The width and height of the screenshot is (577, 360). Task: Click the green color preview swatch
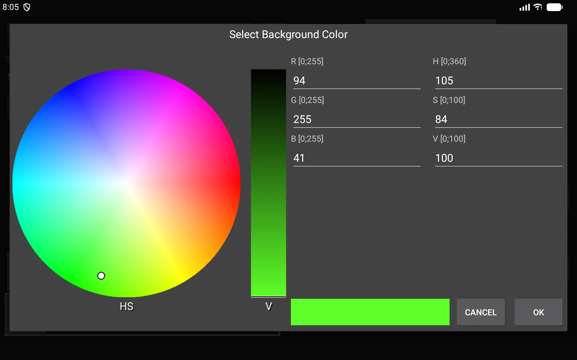click(370, 312)
